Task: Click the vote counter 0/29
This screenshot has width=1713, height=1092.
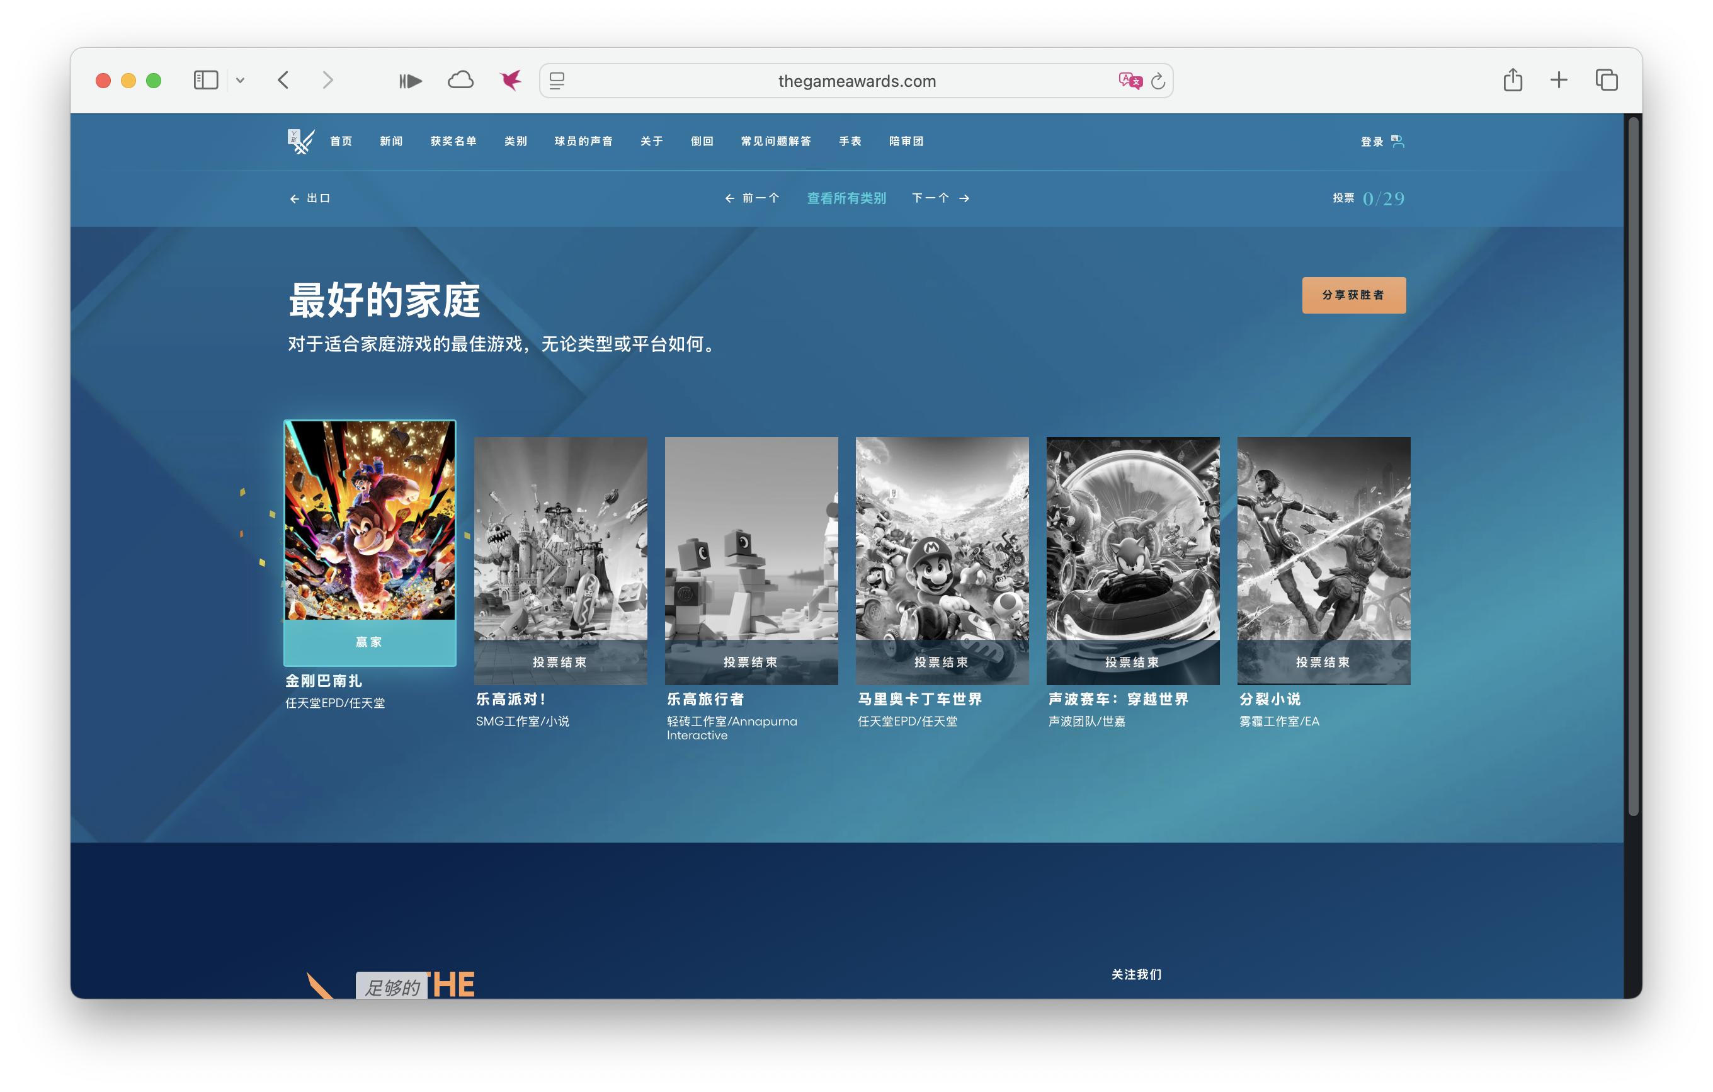Action: (1383, 198)
